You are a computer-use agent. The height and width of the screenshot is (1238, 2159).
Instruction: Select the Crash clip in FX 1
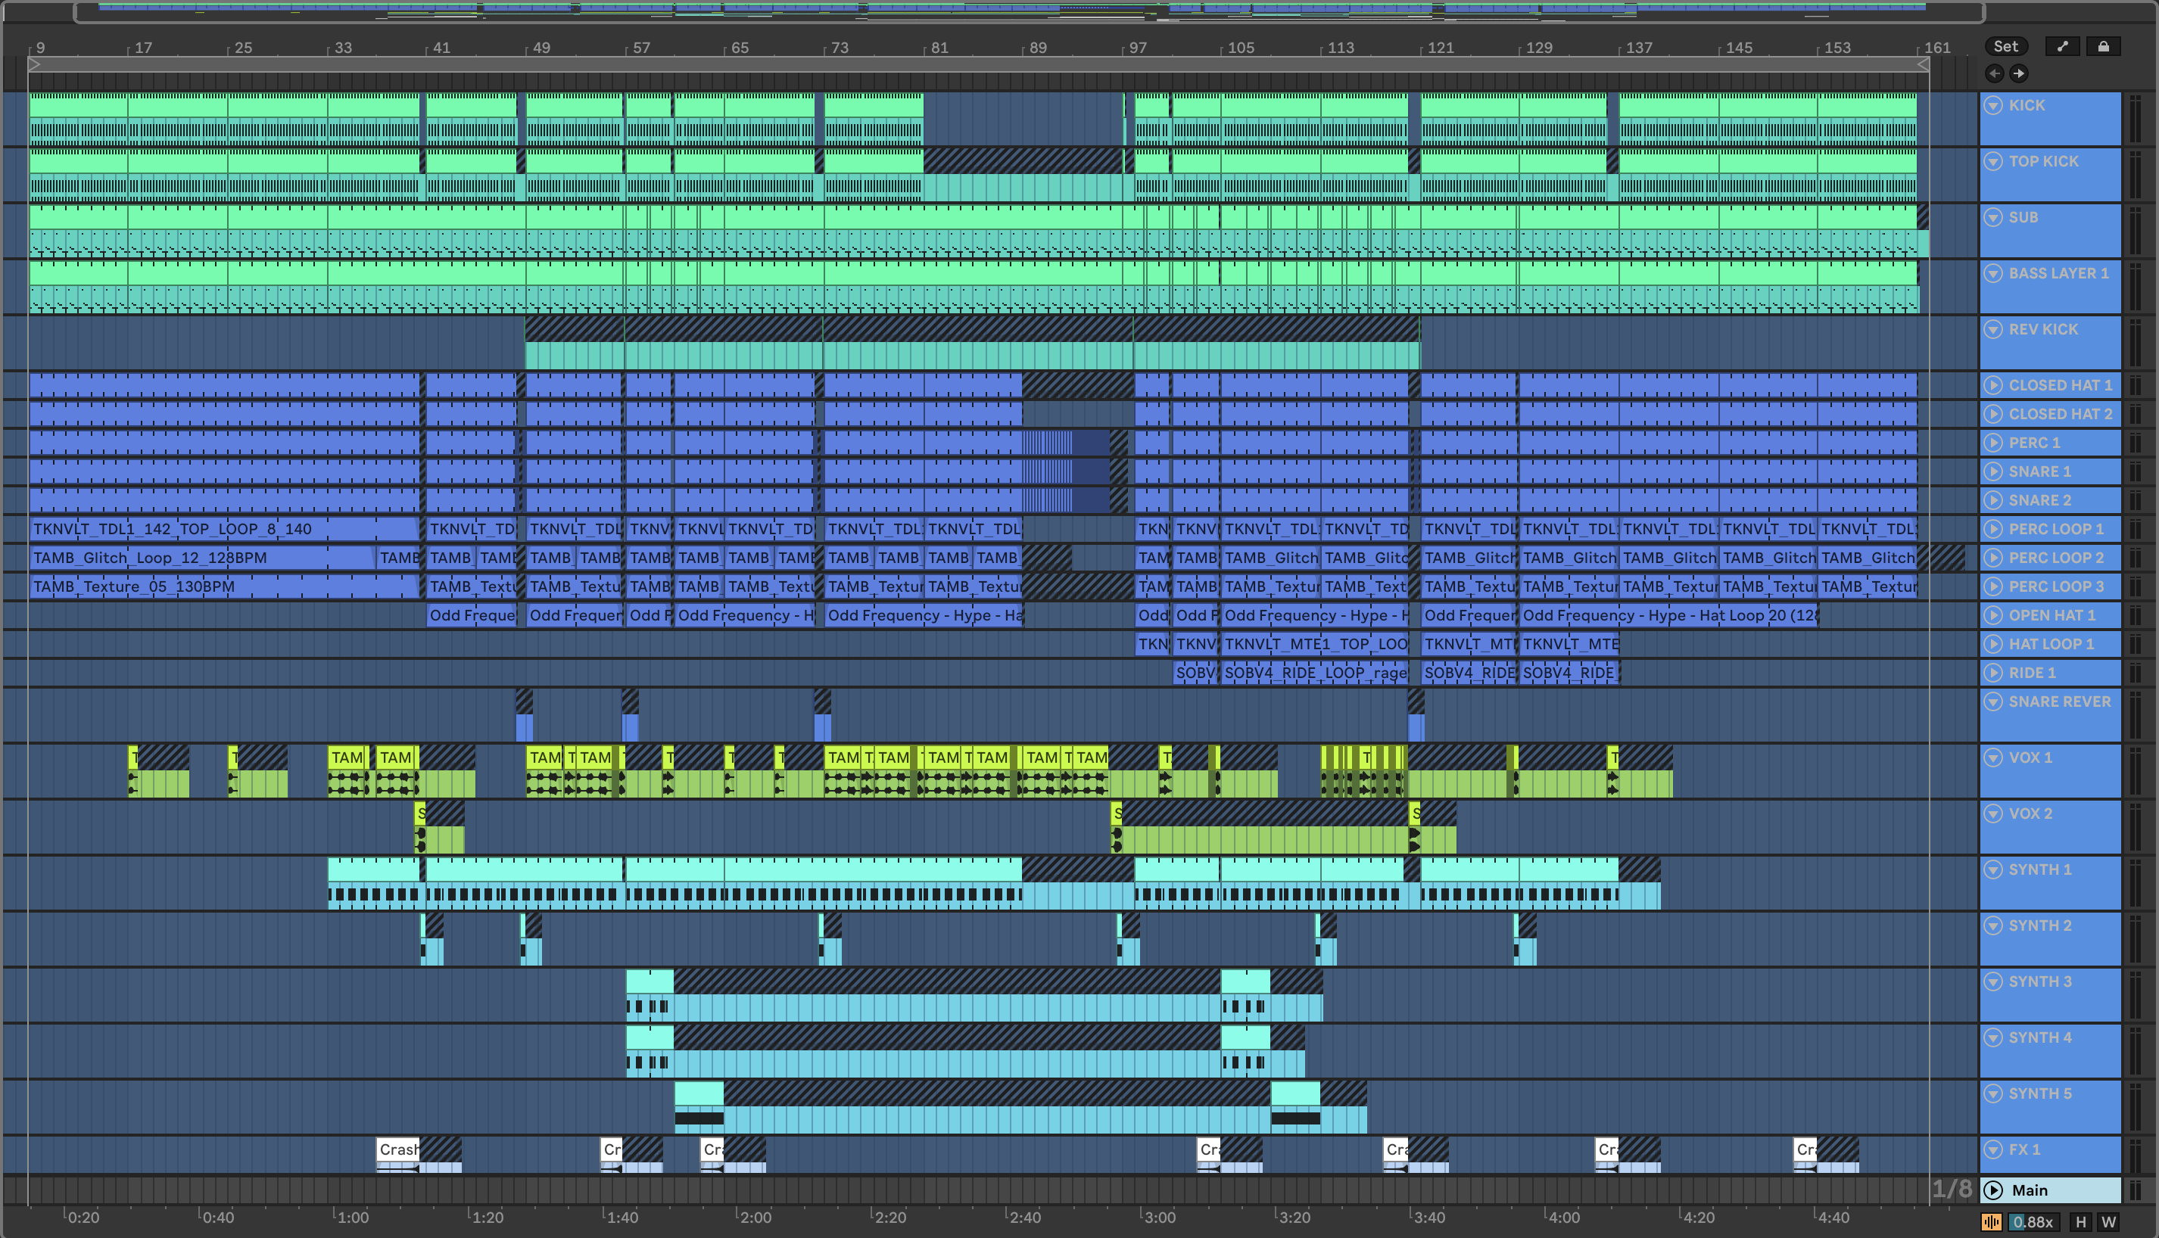click(x=397, y=1149)
